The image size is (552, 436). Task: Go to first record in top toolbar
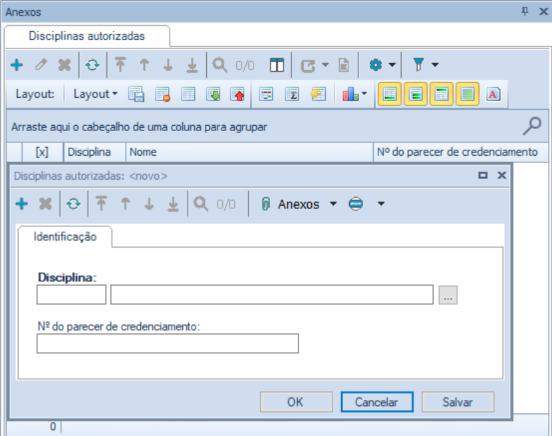tap(120, 65)
